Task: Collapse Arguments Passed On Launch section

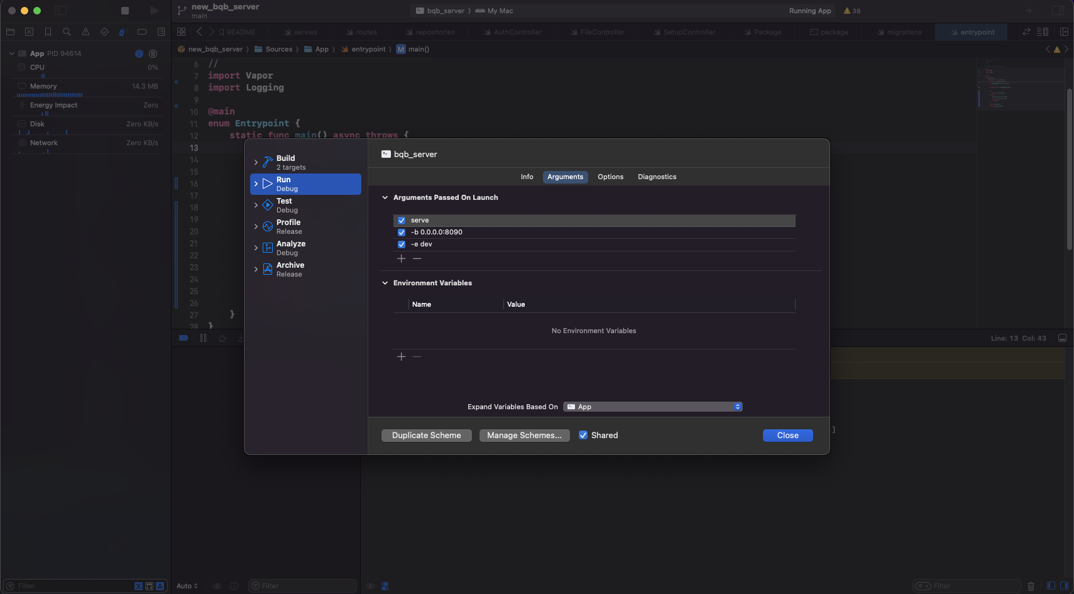Action: (385, 197)
